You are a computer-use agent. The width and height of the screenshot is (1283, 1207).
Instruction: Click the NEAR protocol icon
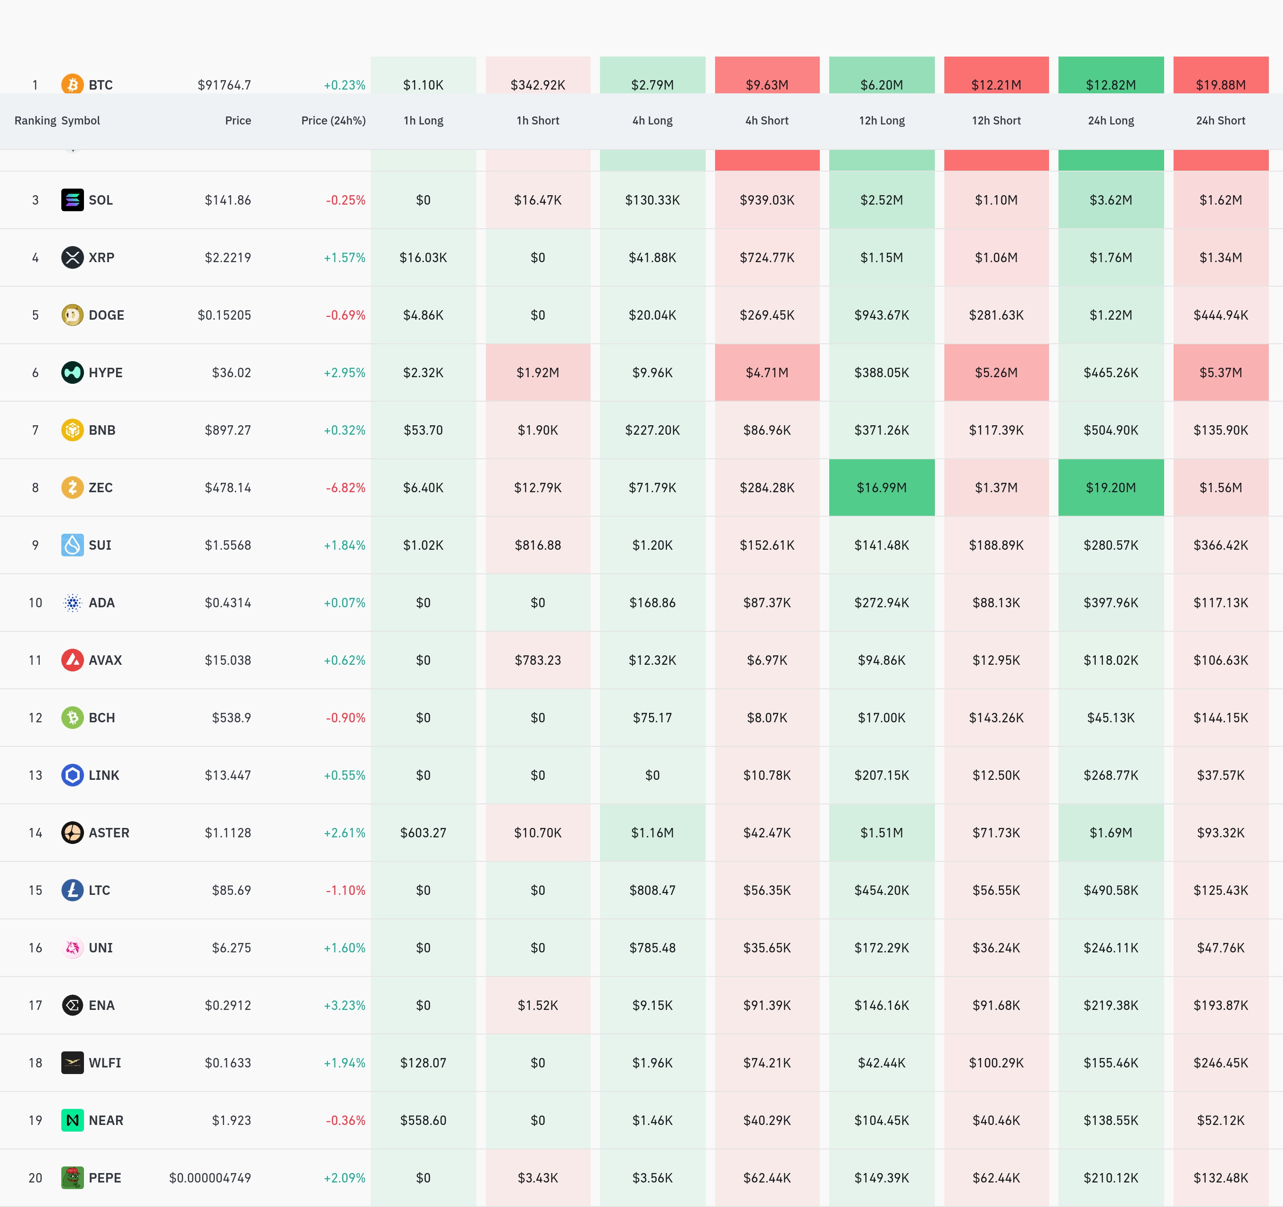pyautogui.click(x=72, y=1120)
